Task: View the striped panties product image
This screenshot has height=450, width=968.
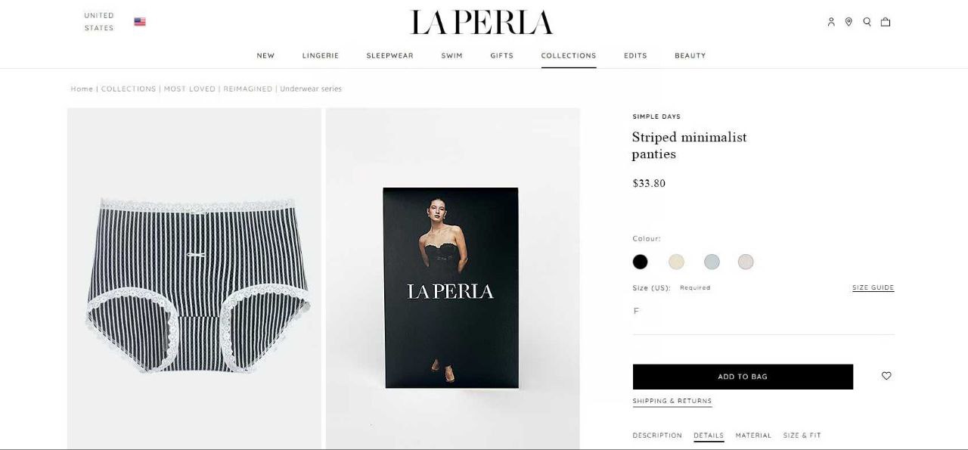Action: tap(194, 278)
